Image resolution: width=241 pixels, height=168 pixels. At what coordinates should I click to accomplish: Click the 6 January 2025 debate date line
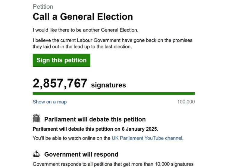point(95,129)
